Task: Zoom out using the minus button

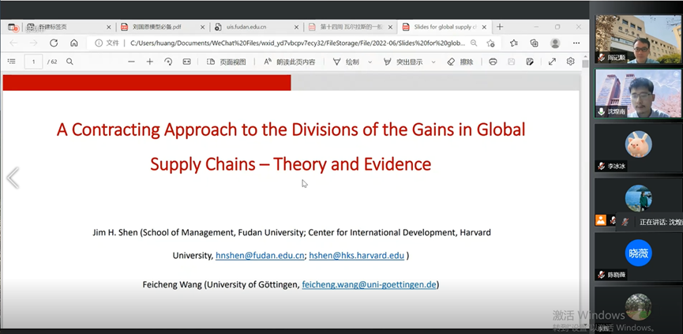Action: [x=131, y=61]
